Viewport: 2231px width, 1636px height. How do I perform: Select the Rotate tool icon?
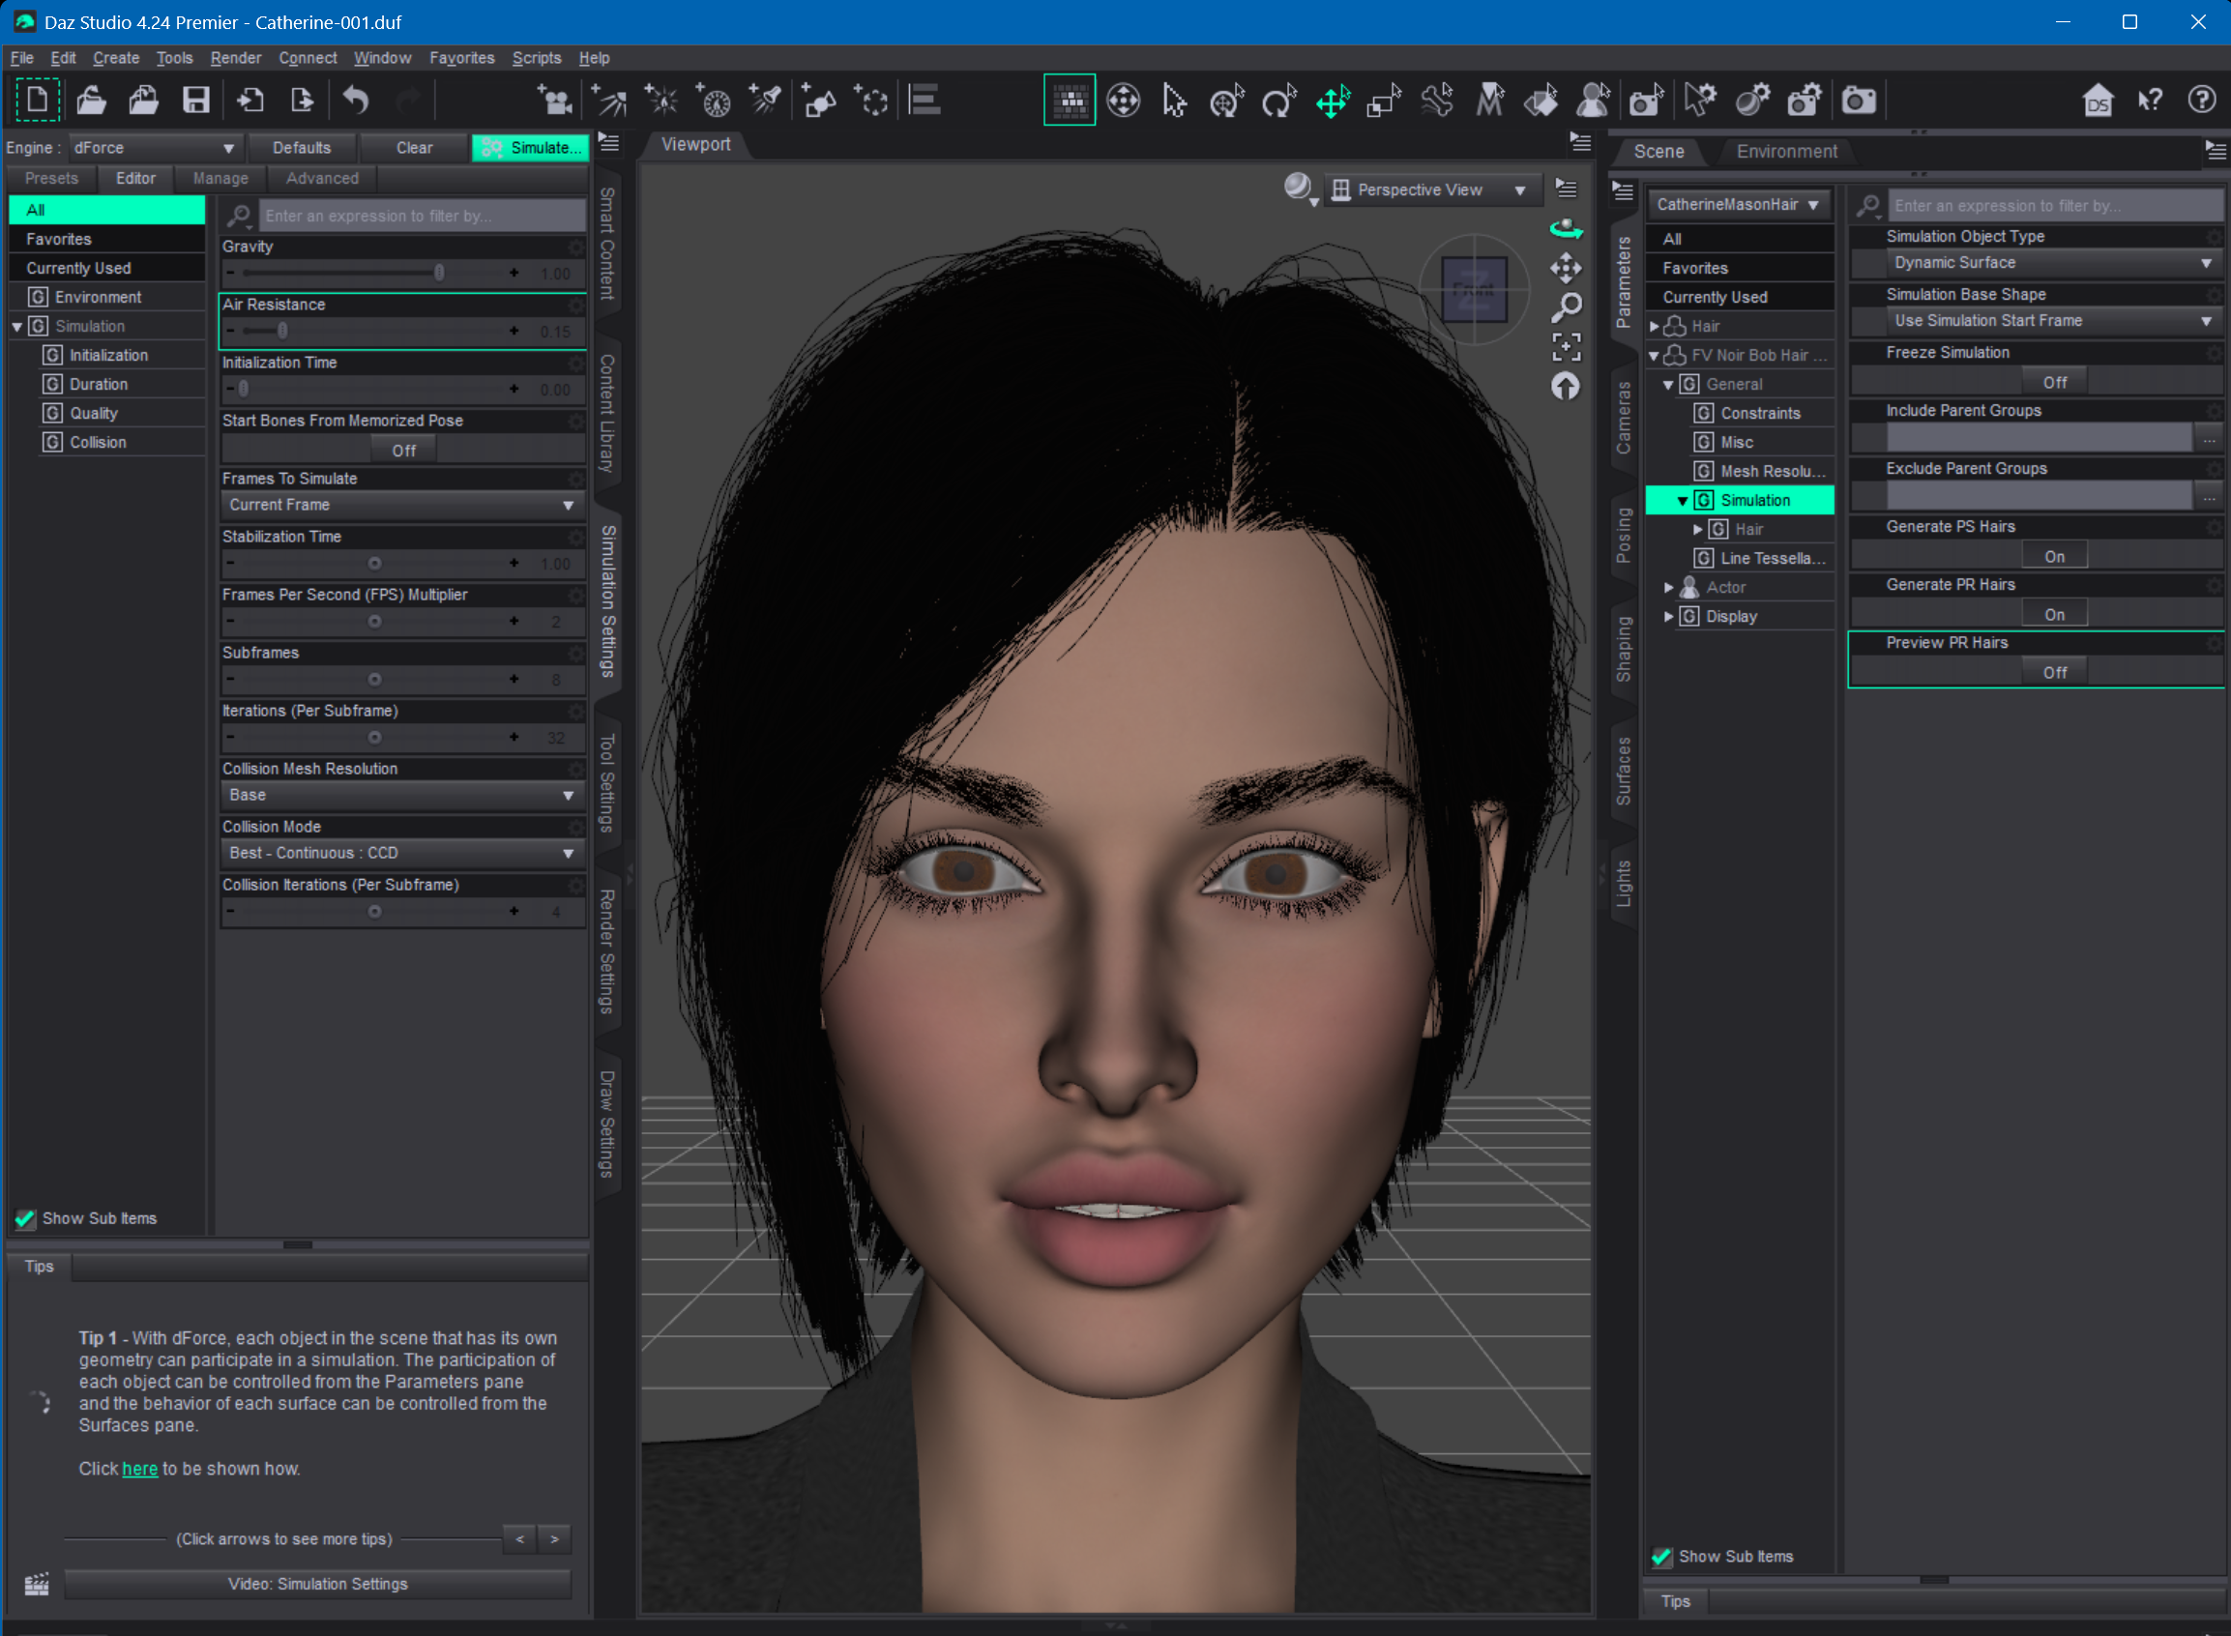pyautogui.click(x=1278, y=100)
